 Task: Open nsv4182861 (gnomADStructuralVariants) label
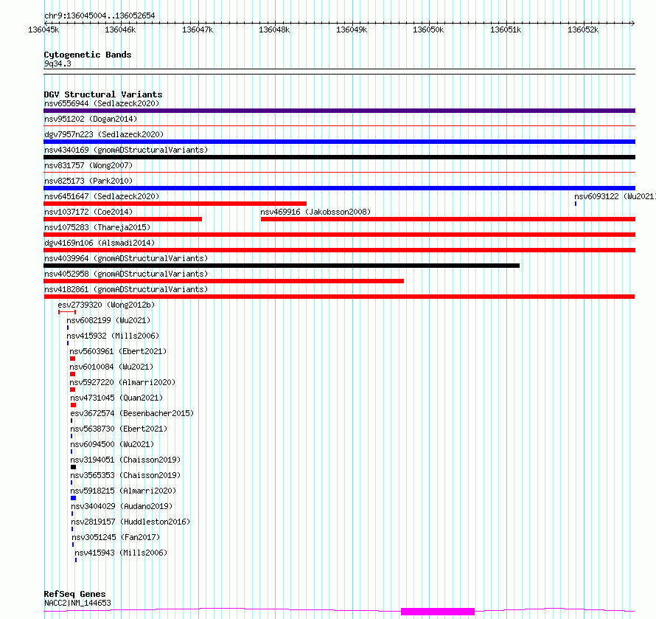[126, 289]
